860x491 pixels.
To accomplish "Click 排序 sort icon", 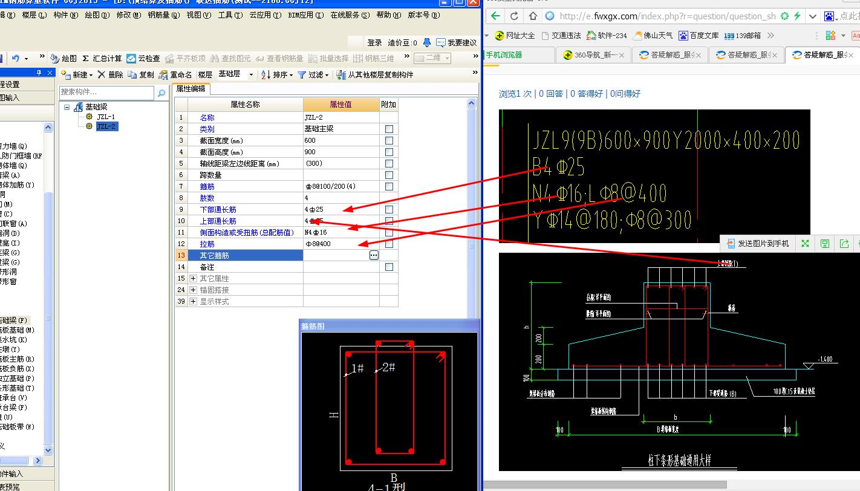I will (266, 74).
